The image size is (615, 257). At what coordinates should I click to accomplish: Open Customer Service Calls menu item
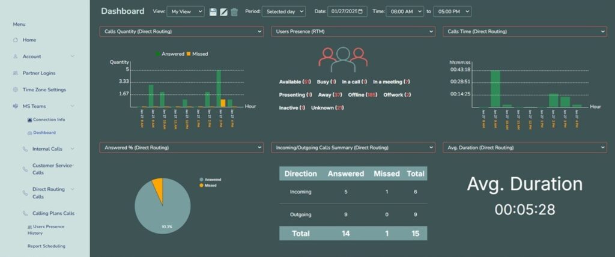tap(52, 169)
